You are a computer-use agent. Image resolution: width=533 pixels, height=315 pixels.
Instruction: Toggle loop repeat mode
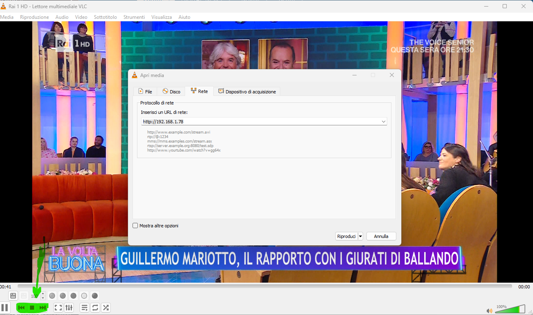tap(95, 308)
